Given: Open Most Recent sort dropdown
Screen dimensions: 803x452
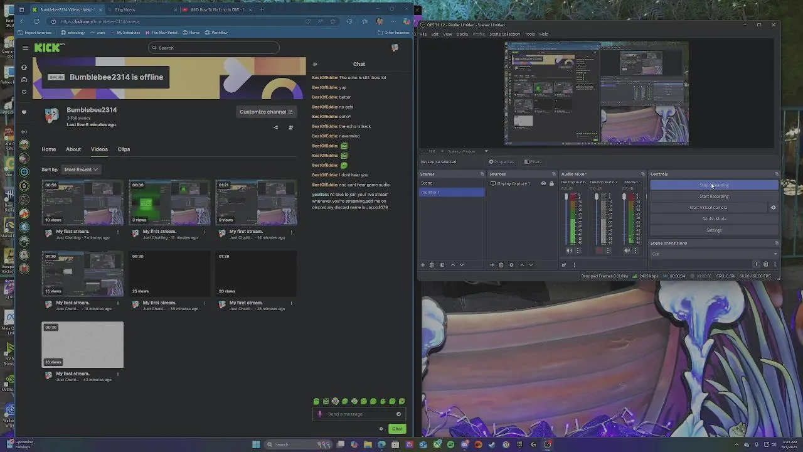Looking at the screenshot, I should click(x=81, y=169).
